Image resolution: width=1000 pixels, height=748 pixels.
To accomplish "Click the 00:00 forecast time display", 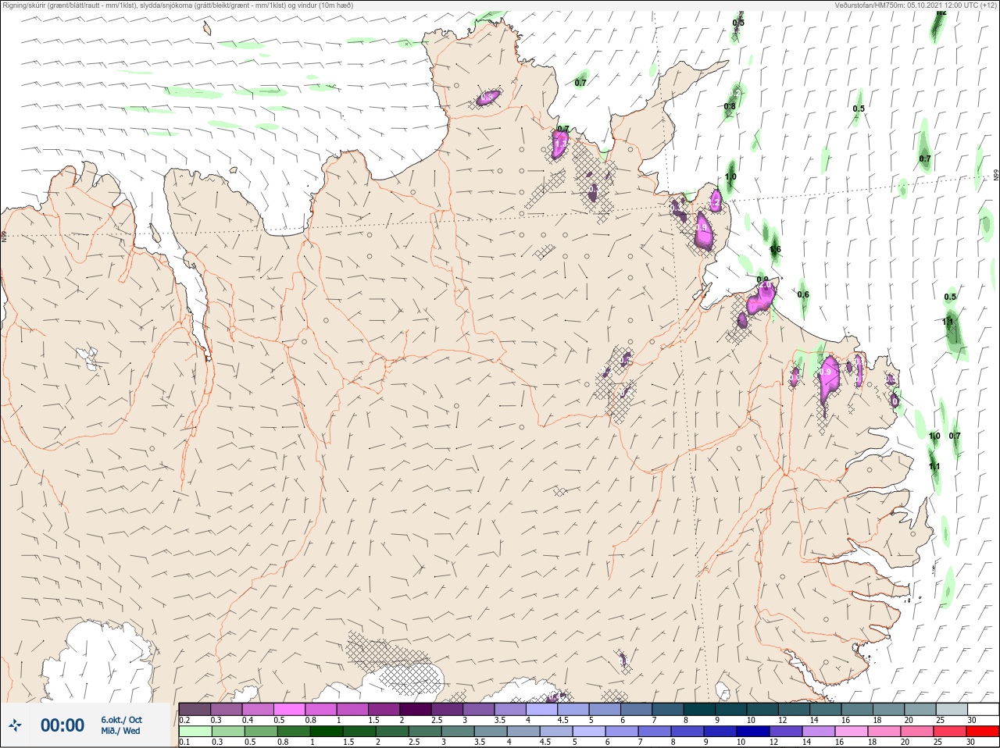I will (x=62, y=725).
